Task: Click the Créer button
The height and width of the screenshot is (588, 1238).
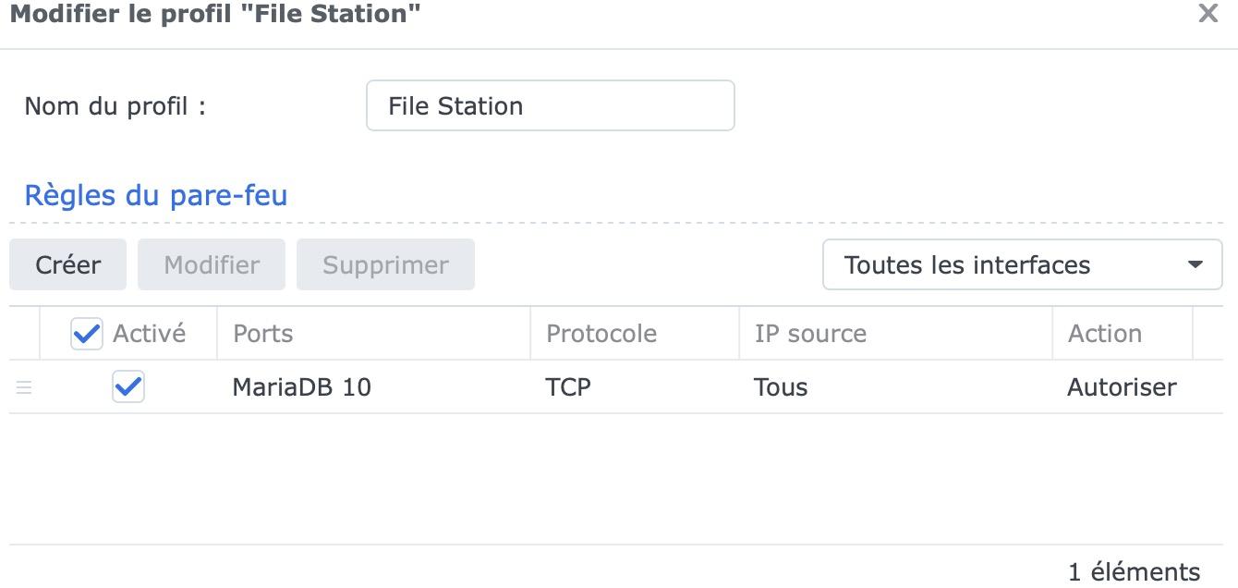Action: 67,265
